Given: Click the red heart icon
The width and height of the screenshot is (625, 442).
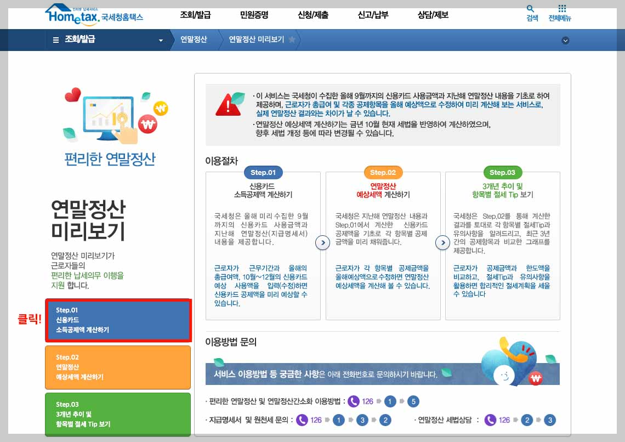Looking at the screenshot, I should click(x=72, y=95).
